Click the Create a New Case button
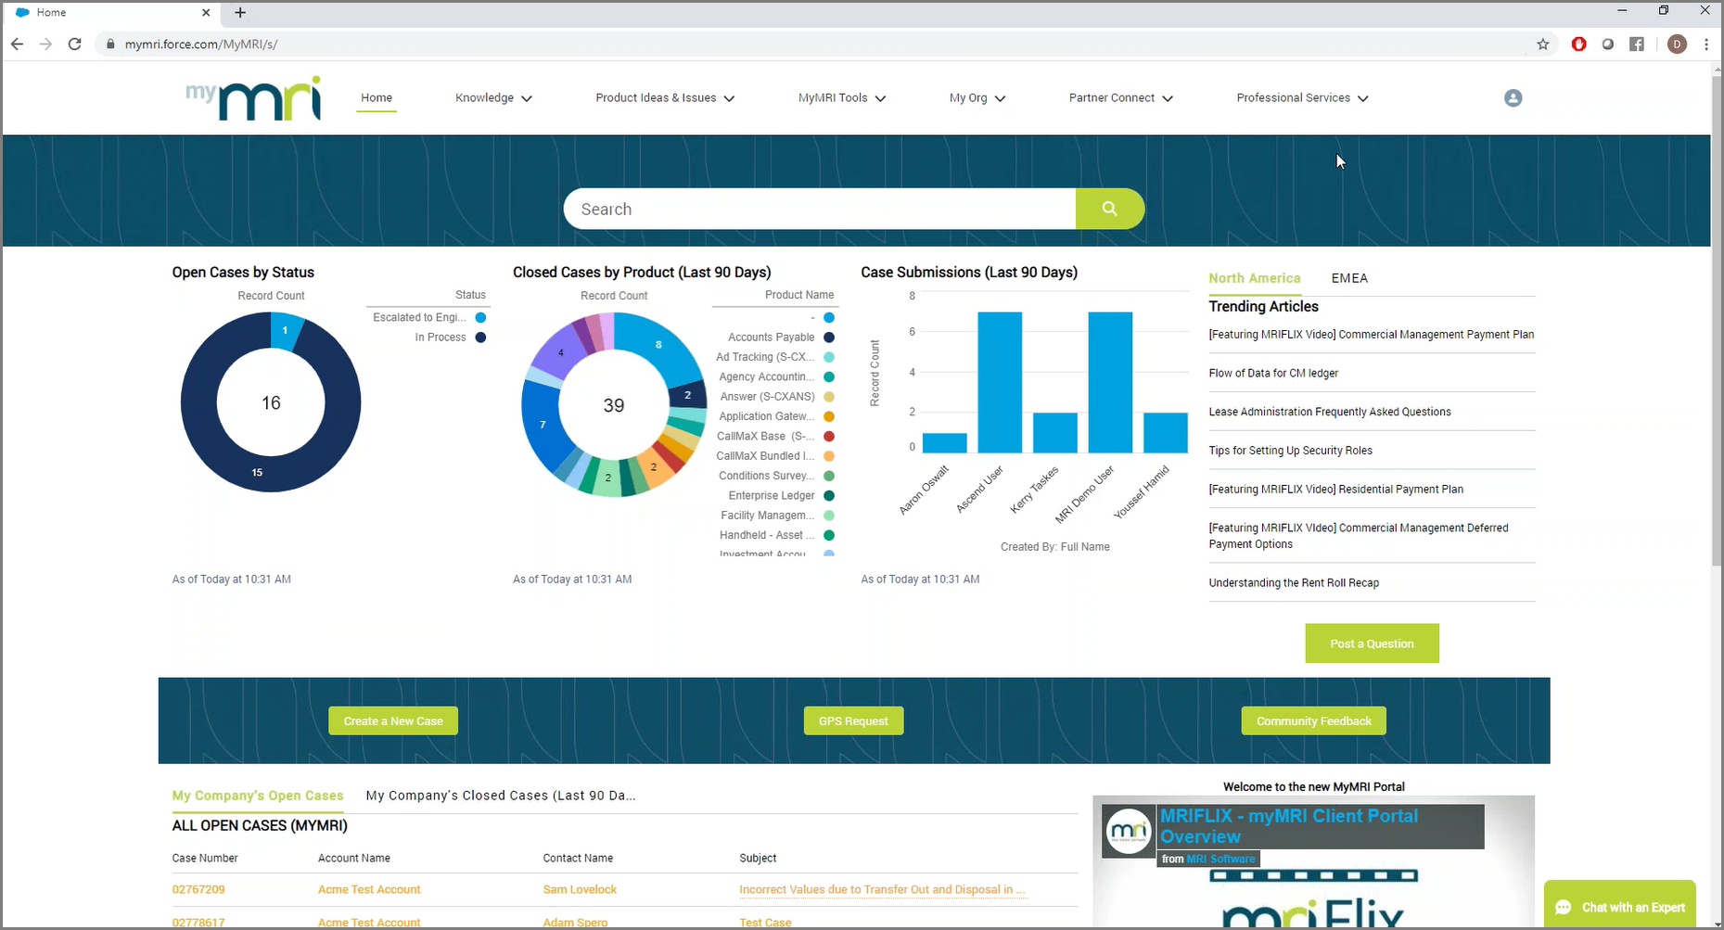This screenshot has height=930, width=1724. [x=393, y=721]
